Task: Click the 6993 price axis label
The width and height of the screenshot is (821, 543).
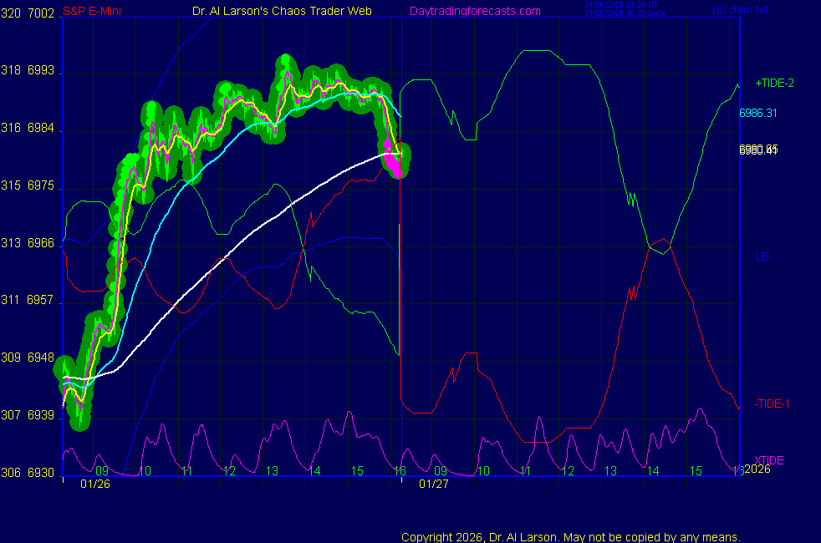Action: click(x=41, y=72)
